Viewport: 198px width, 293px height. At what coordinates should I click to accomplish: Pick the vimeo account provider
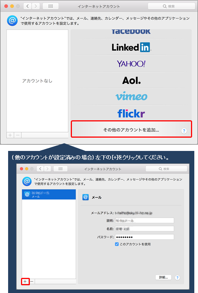pyautogui.click(x=131, y=96)
